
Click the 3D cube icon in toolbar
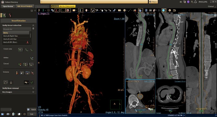coord(48,10)
